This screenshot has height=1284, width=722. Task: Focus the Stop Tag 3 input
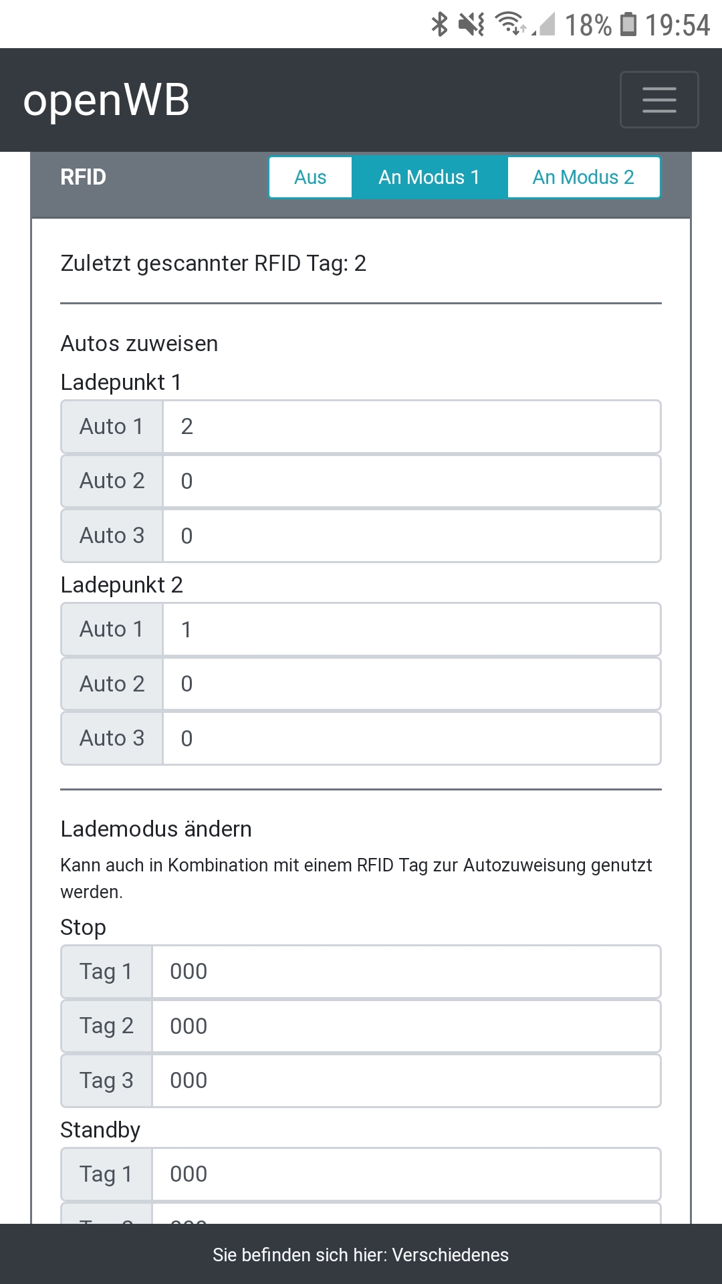(406, 1081)
